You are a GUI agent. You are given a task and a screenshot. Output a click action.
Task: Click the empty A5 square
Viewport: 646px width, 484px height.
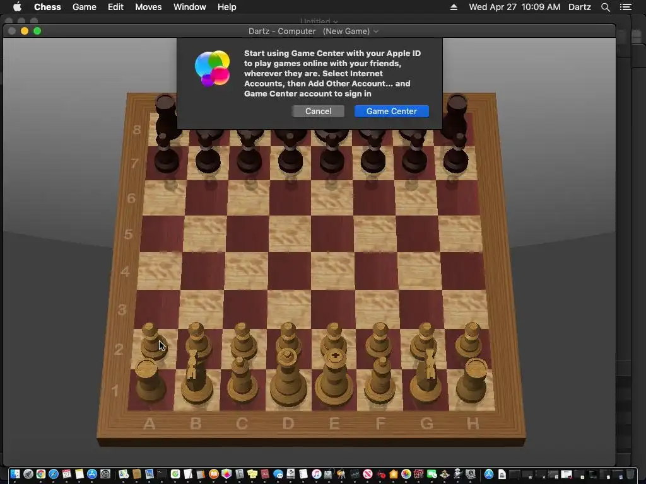(x=162, y=233)
